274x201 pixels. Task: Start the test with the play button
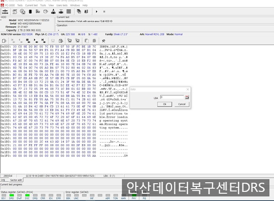[x=97, y=11]
